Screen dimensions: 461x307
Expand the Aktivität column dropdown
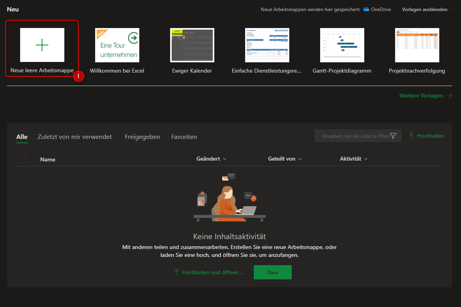(x=354, y=159)
